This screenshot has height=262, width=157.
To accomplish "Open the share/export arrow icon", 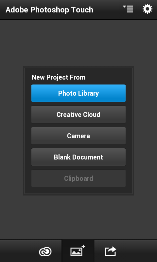I will click(x=111, y=251).
